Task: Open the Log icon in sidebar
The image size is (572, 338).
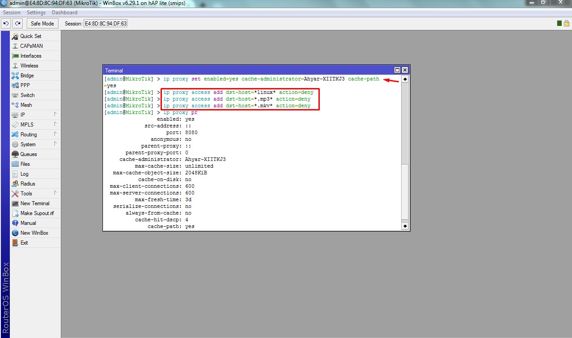Action: click(x=15, y=174)
